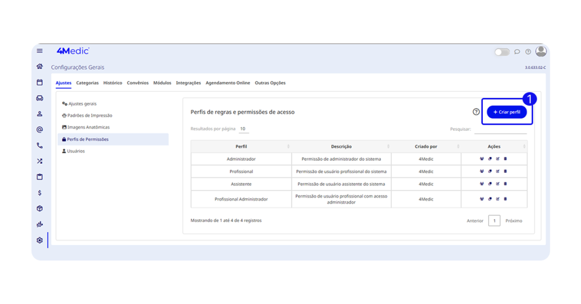Open the phone icon in sidebar
581x304 pixels.
coord(40,145)
